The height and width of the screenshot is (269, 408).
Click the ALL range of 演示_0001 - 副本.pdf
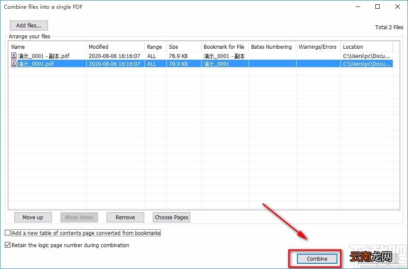click(152, 56)
